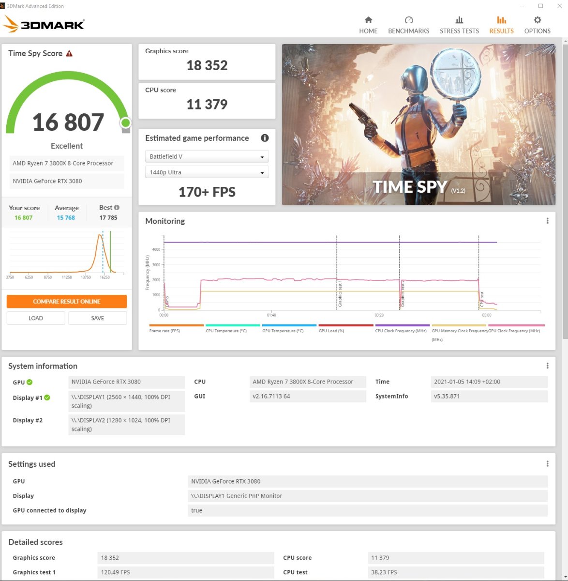This screenshot has width=568, height=581.
Task: Click the DISPLAY2 1280 × 1024 entry
Action: pos(127,425)
